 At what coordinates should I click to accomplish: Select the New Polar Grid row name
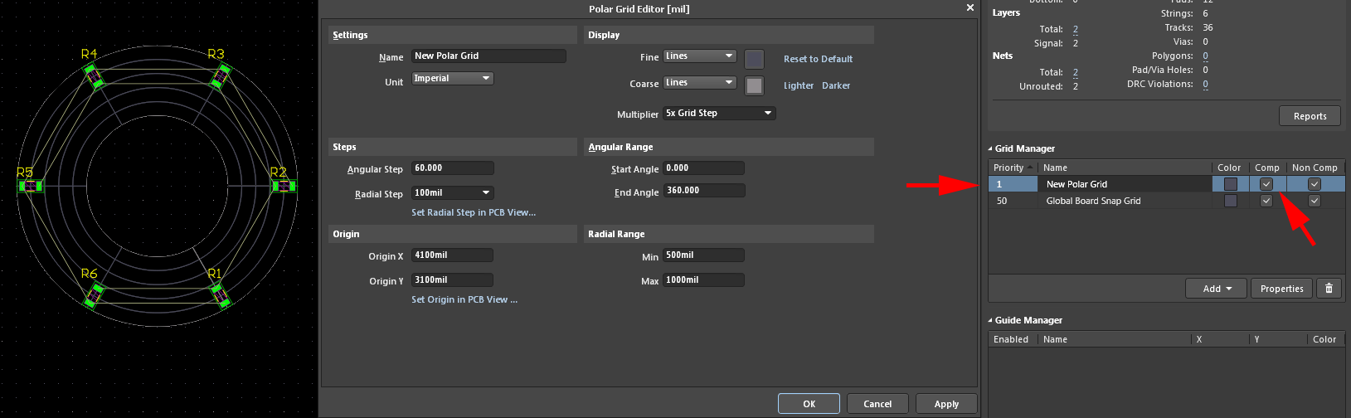click(1076, 184)
